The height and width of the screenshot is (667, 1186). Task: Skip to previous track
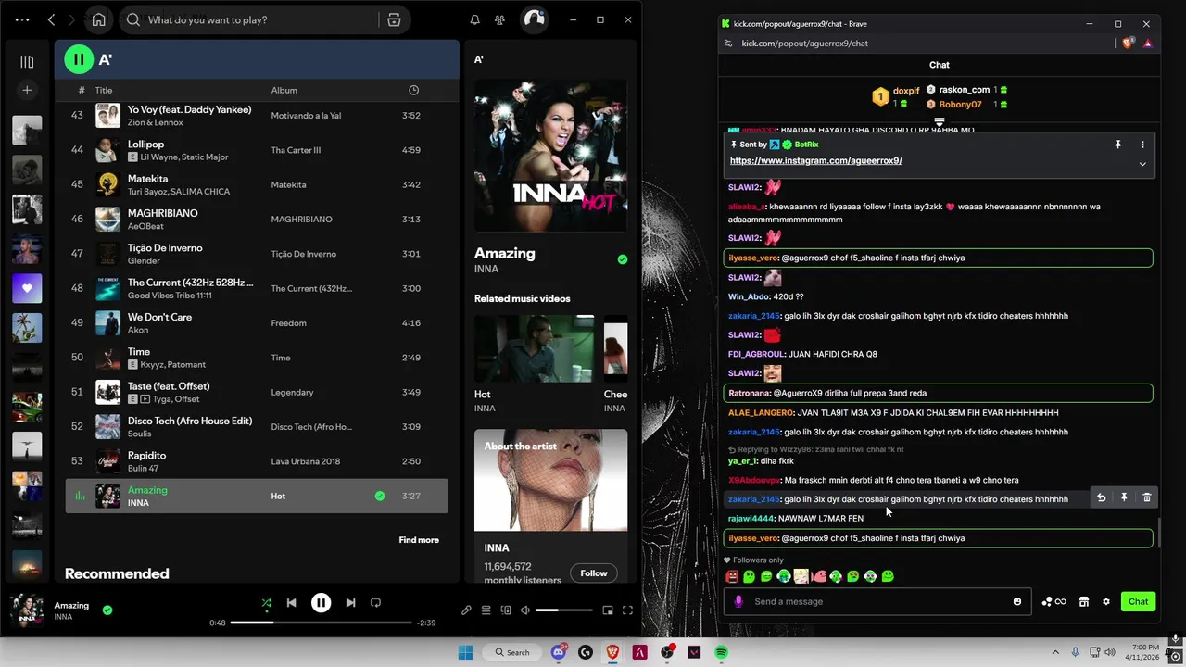291,603
